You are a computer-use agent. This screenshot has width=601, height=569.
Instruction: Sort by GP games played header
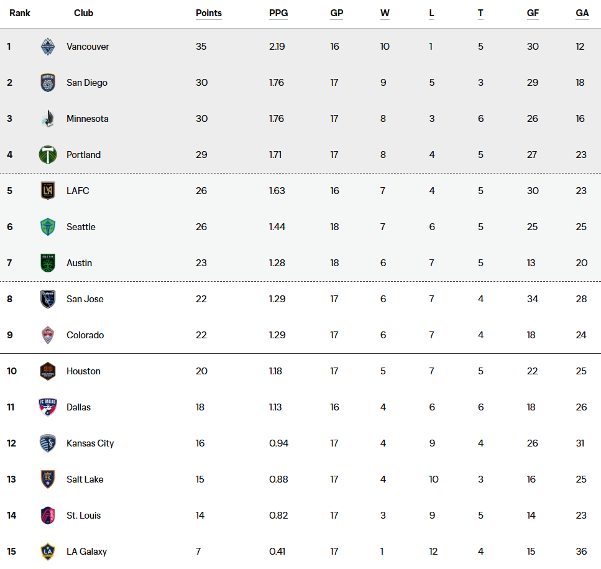[x=337, y=13]
